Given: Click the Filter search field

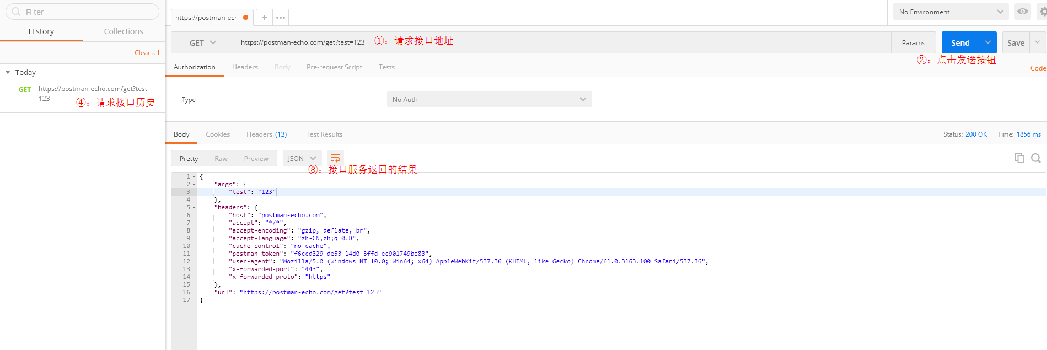Looking at the screenshot, I should (83, 12).
